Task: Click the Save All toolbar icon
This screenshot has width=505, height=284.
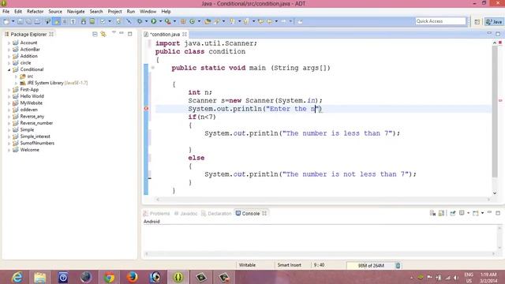Action: pos(28,21)
